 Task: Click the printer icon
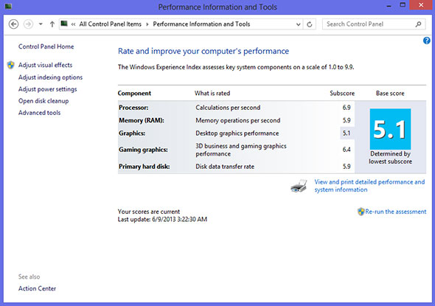click(299, 186)
